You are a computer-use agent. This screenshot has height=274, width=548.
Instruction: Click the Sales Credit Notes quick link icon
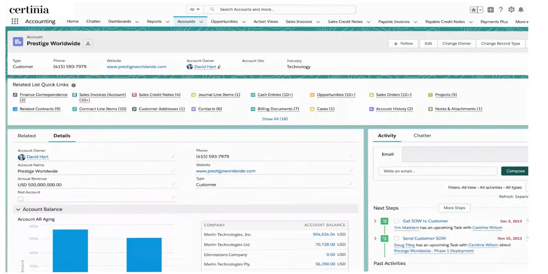(x=134, y=95)
